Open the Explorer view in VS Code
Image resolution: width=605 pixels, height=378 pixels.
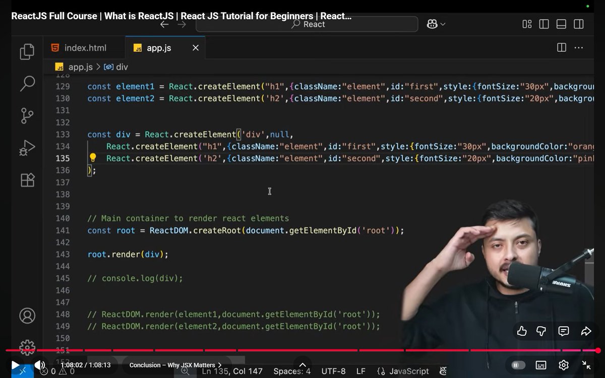[x=27, y=51]
